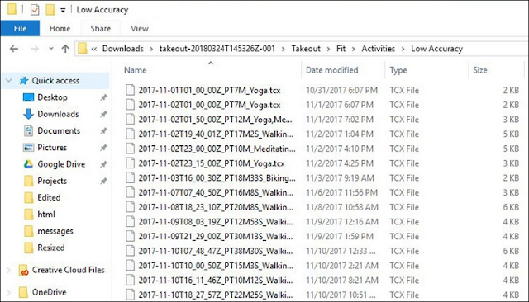
Task: Open the Projects folder in sidebar
Action: point(52,181)
